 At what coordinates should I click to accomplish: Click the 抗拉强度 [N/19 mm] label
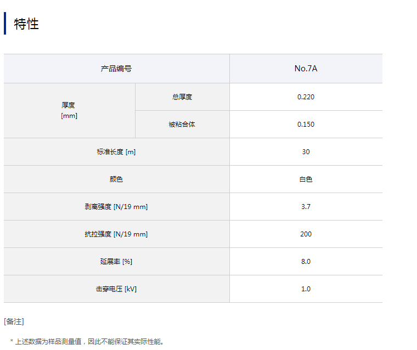pos(116,234)
